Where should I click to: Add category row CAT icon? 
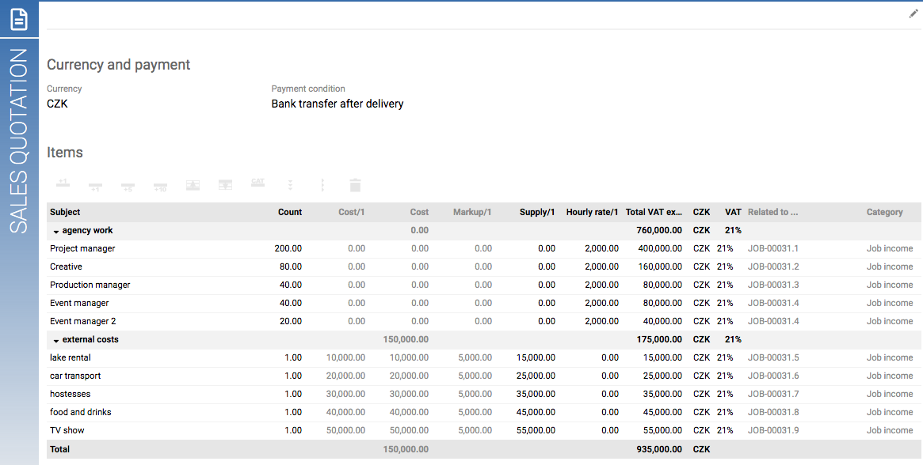(x=257, y=183)
